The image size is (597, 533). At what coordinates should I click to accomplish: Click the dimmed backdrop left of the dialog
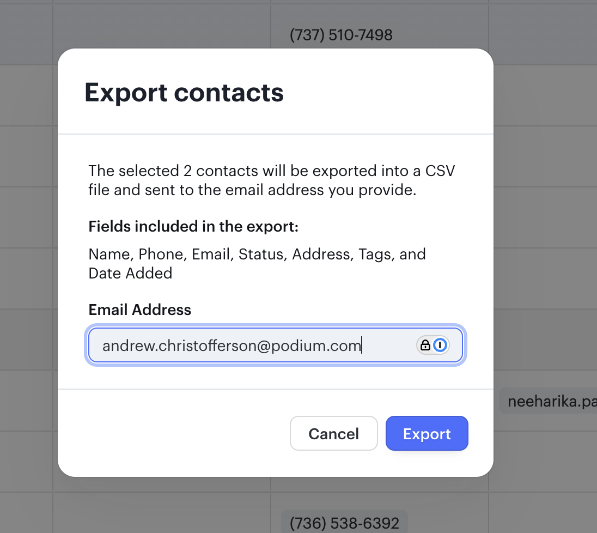point(27,272)
